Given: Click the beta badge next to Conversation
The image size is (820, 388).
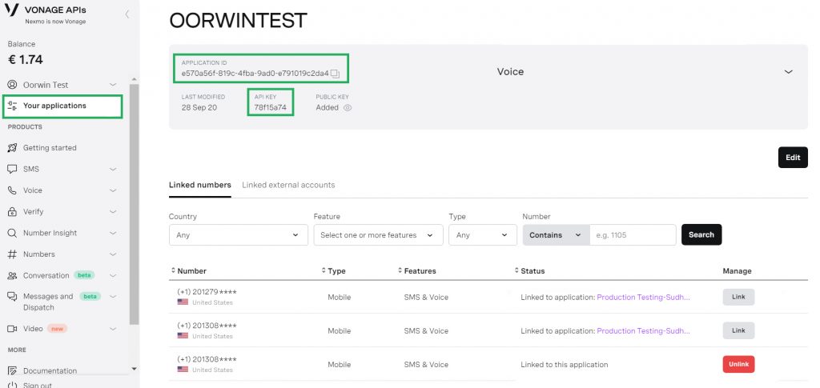Looking at the screenshot, I should coord(84,275).
